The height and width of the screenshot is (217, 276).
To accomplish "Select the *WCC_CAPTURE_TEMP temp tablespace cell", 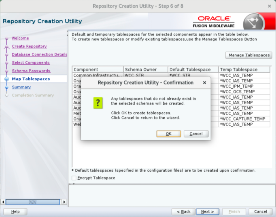I will click(244, 119).
